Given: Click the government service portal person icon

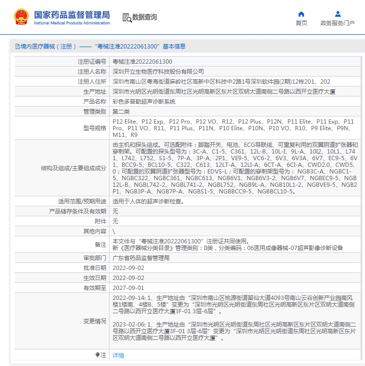Looking at the screenshot, I should pos(337,14).
